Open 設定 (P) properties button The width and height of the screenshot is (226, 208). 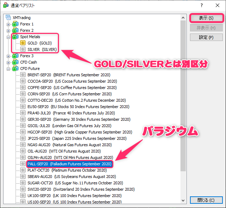click(206, 37)
